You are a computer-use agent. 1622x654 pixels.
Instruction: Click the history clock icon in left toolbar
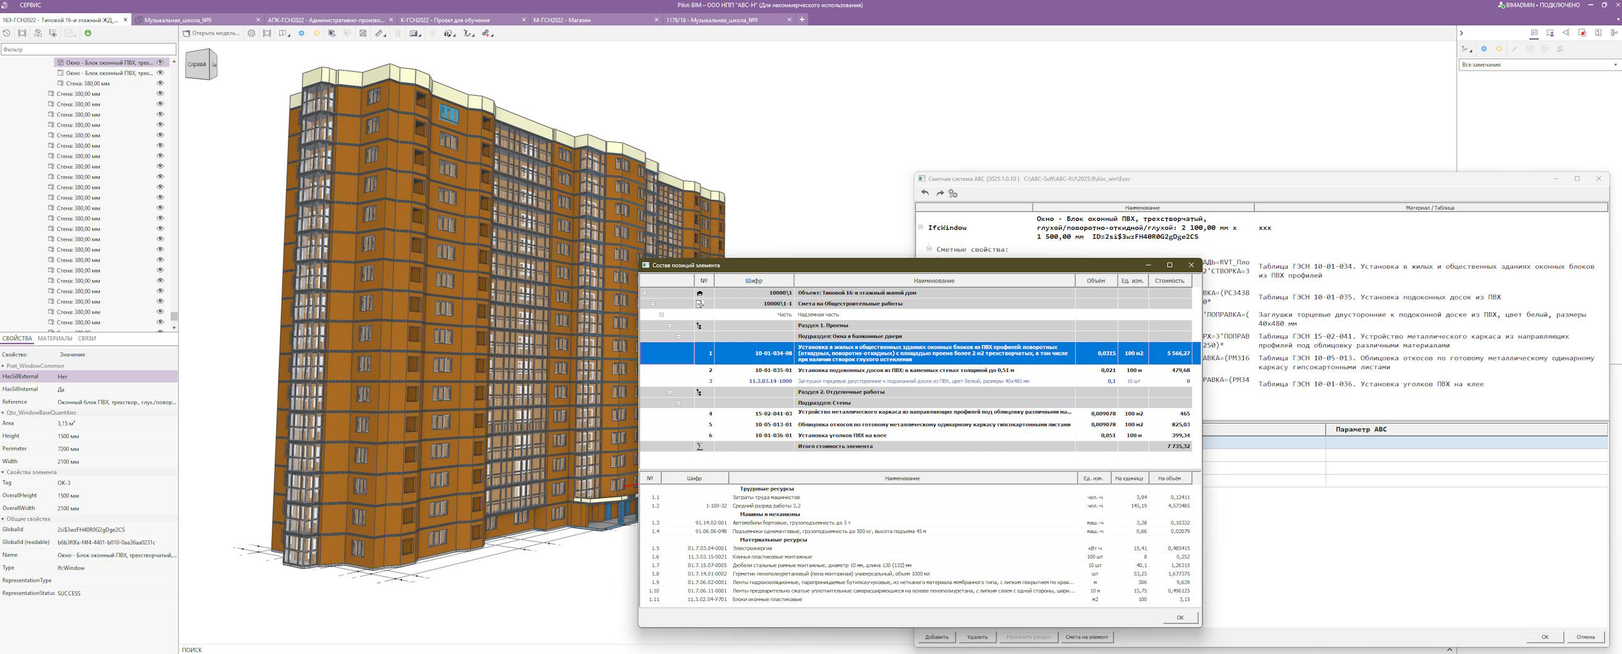click(x=7, y=33)
